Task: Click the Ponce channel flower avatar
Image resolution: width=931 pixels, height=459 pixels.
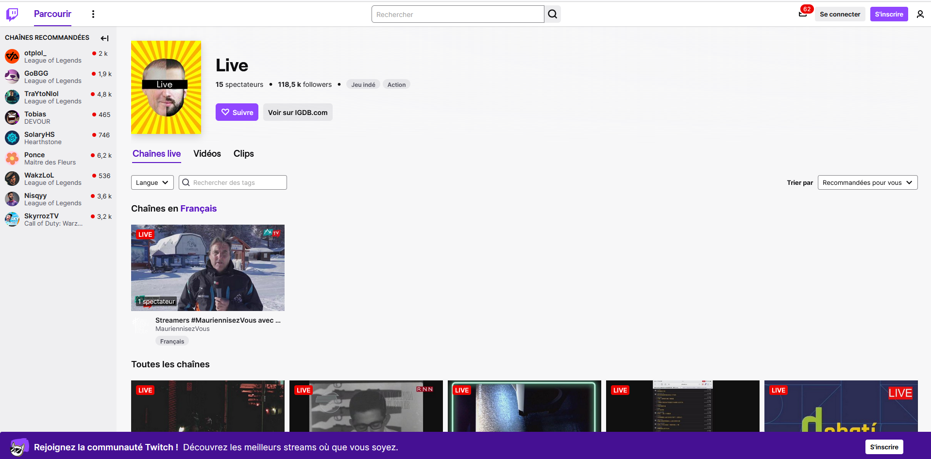Action: click(x=12, y=158)
